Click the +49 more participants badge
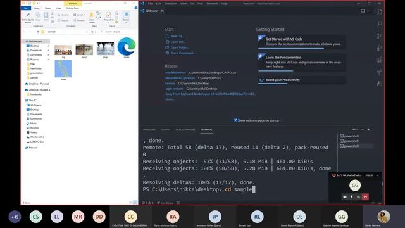Viewport: 405px width, 228px height. coord(15,217)
